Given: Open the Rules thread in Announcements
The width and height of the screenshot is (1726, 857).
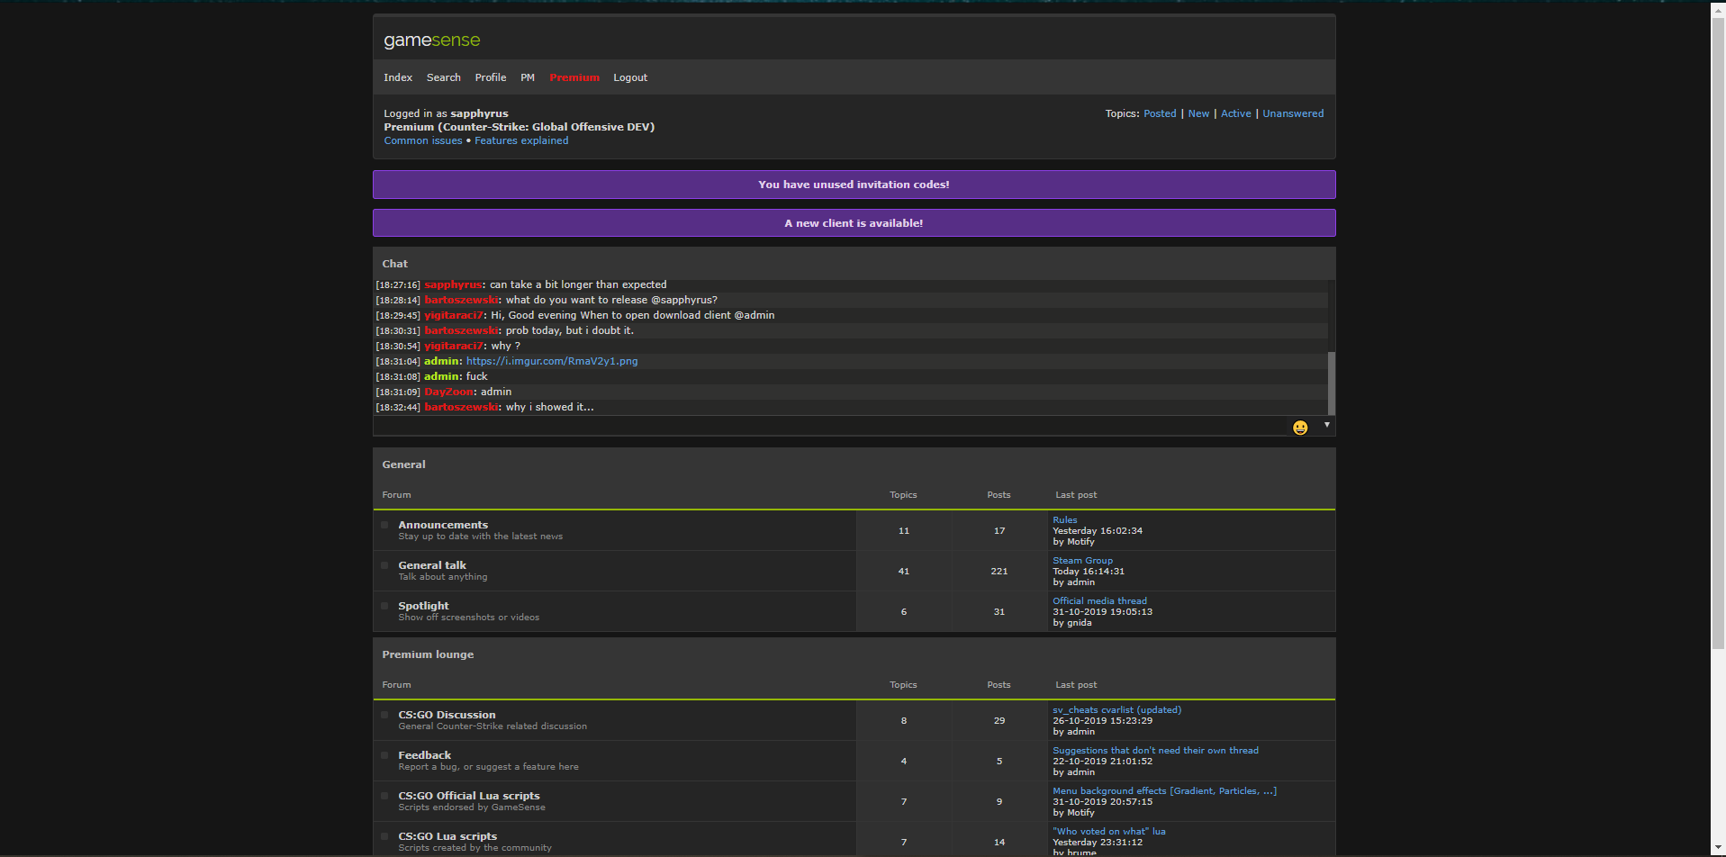Looking at the screenshot, I should point(1064,519).
